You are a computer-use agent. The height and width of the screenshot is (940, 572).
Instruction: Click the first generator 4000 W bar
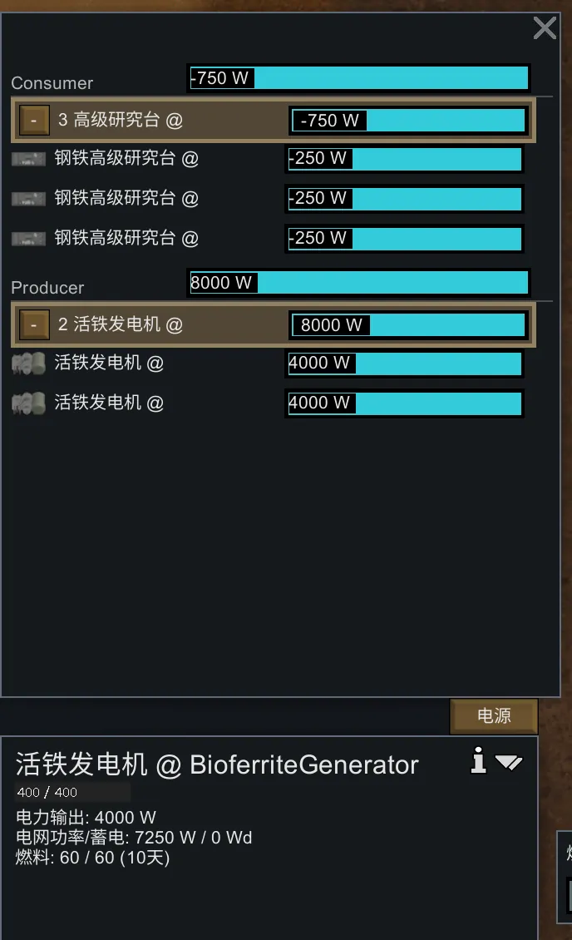404,364
